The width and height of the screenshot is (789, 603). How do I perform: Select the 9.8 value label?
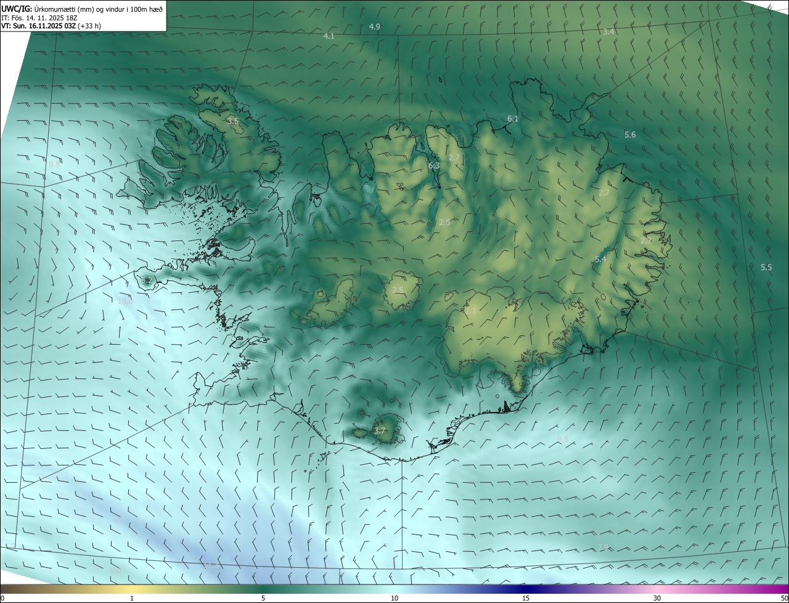[55, 165]
